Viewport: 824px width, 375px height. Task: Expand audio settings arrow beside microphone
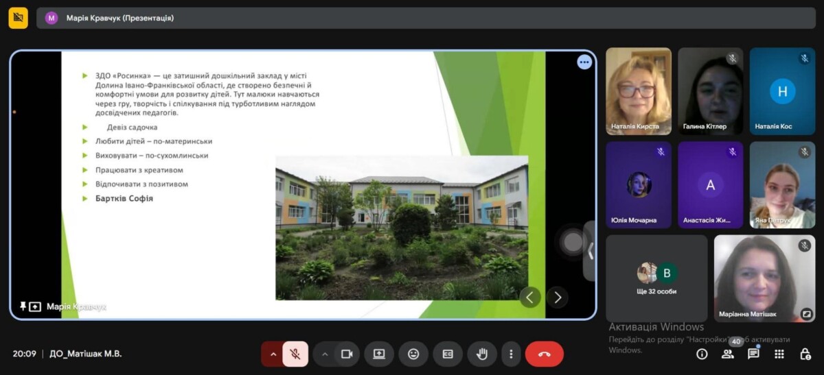[x=273, y=354]
